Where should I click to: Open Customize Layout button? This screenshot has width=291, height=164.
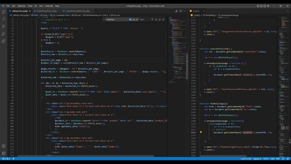(268, 6)
